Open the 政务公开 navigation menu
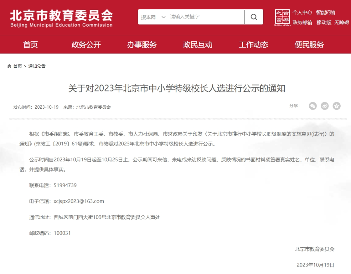Image resolution: width=351 pixels, height=274 pixels. [x=86, y=45]
